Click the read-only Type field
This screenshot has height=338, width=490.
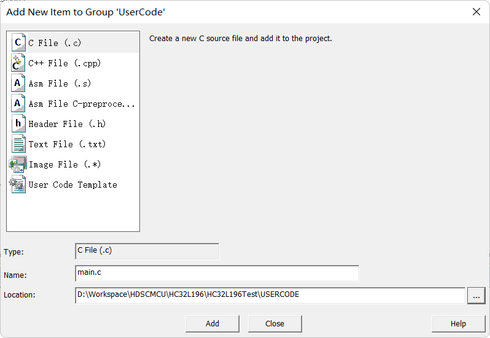(x=147, y=252)
